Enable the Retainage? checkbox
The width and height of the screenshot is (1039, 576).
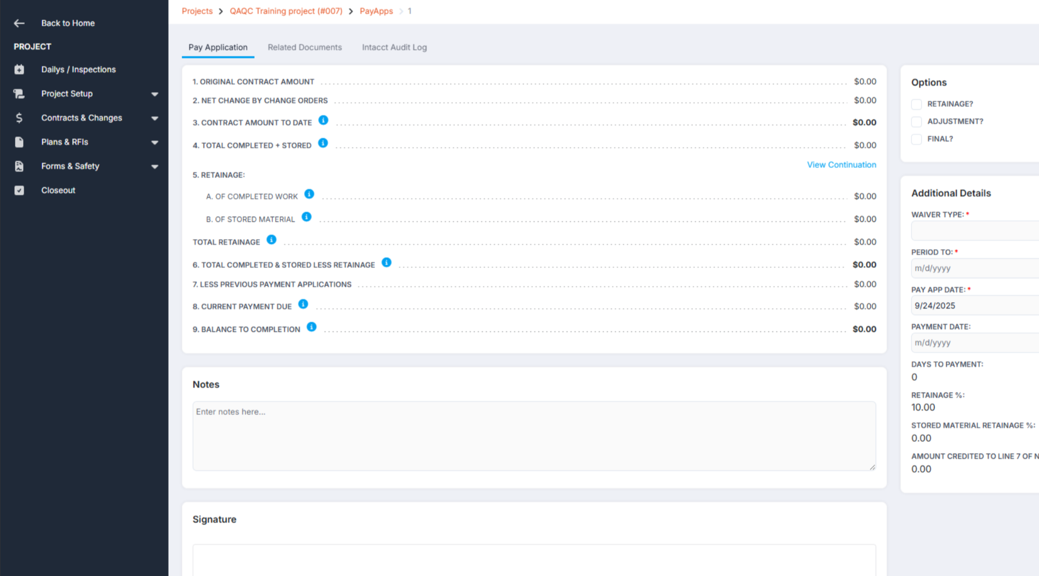coord(916,104)
